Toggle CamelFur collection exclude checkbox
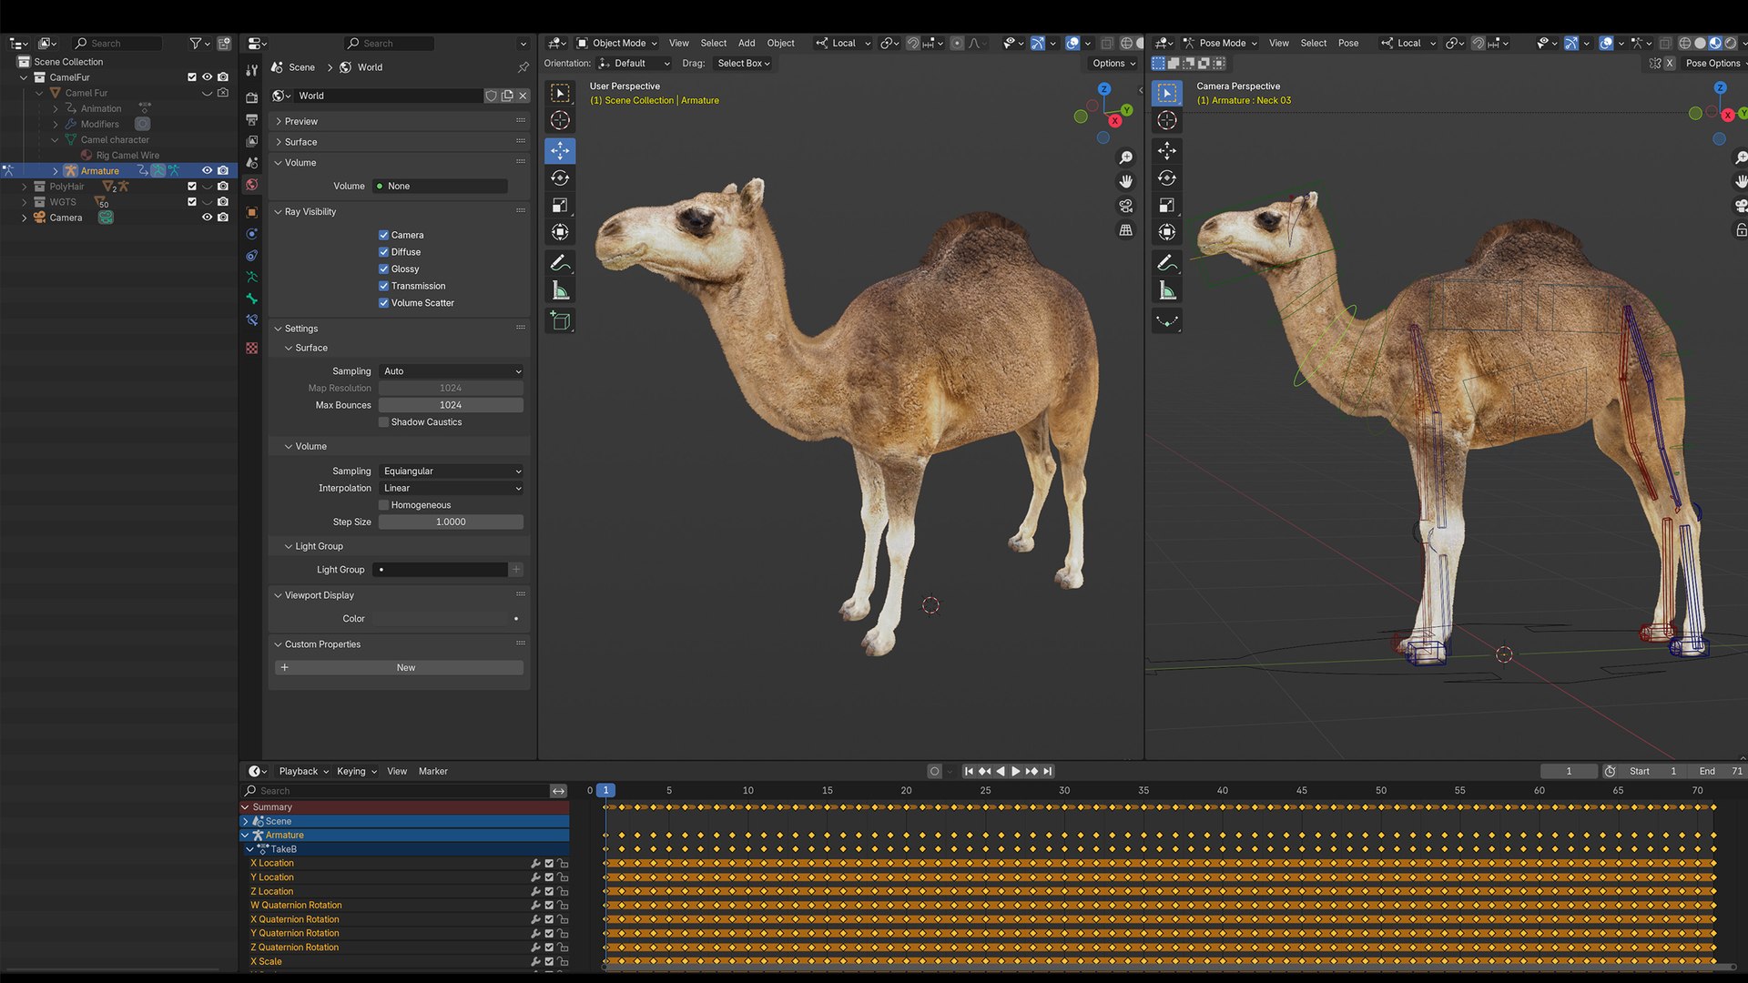This screenshot has height=983, width=1748. pos(191,77)
